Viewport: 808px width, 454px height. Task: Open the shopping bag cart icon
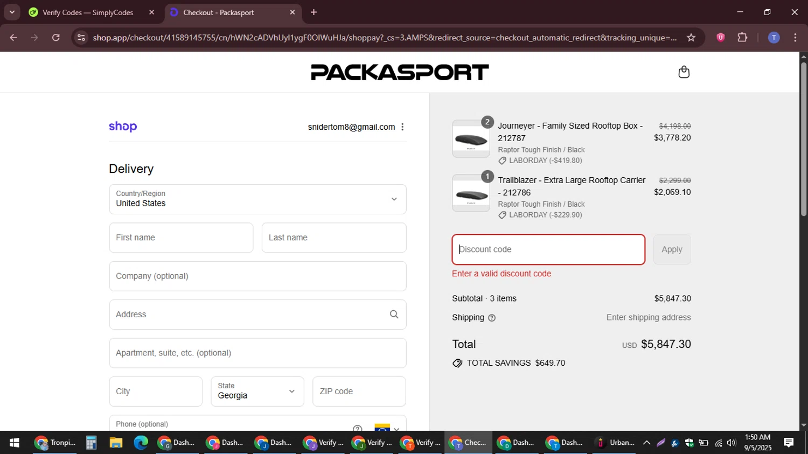pyautogui.click(x=684, y=72)
